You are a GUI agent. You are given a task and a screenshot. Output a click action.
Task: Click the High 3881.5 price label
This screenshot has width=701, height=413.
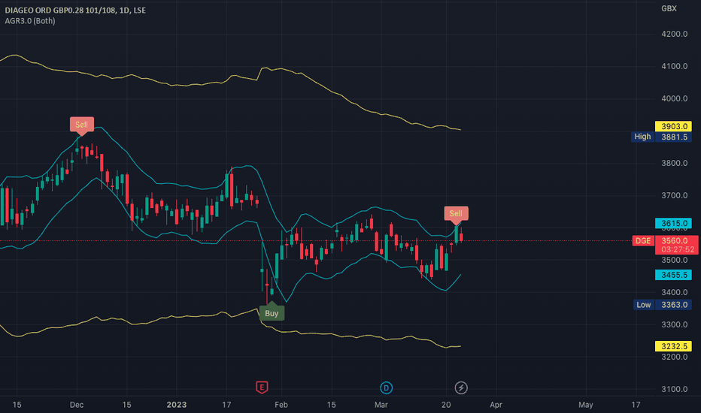coord(661,137)
